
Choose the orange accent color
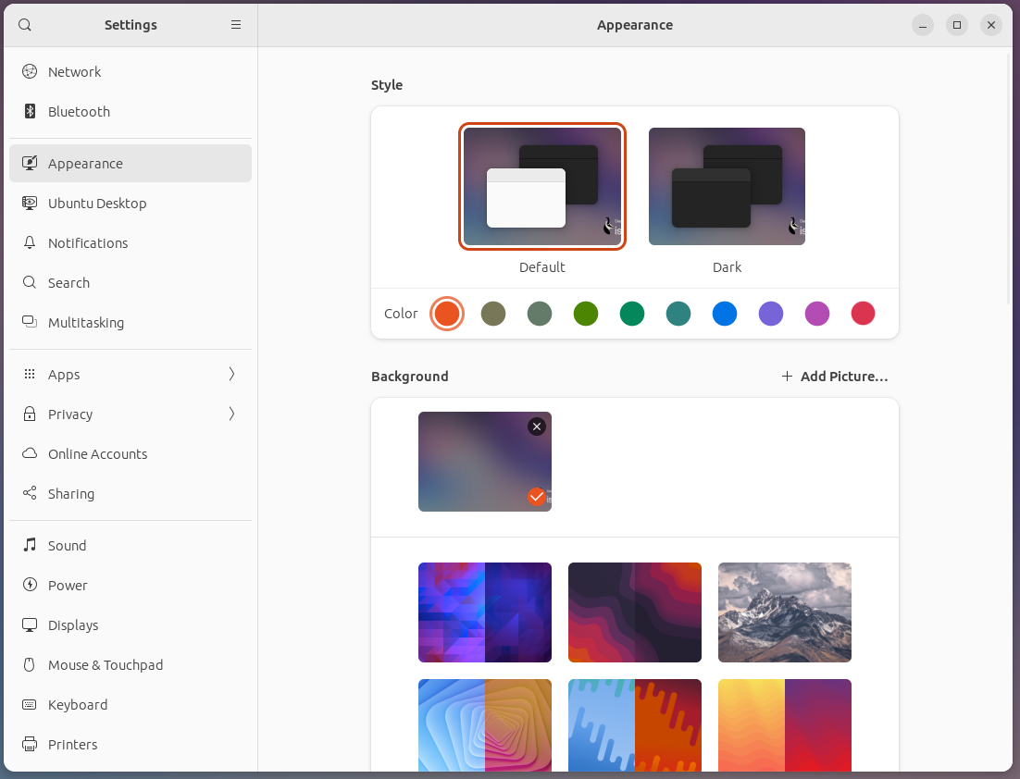pyautogui.click(x=447, y=314)
